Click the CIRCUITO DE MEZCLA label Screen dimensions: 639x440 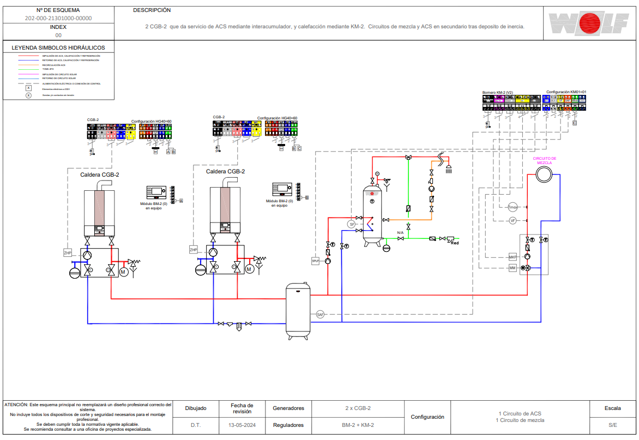pos(545,160)
